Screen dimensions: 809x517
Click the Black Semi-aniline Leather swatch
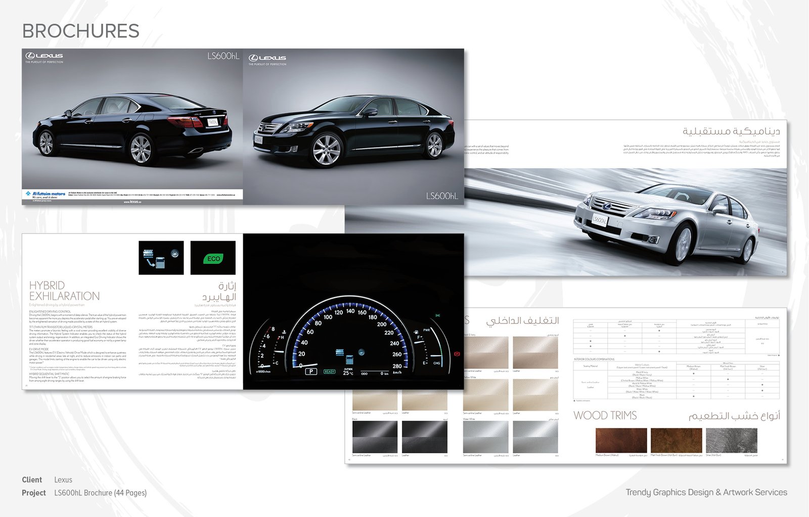click(x=375, y=437)
